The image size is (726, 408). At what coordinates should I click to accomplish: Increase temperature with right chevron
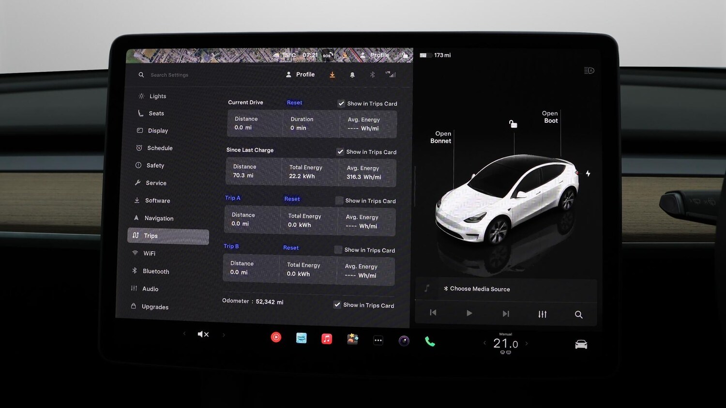527,344
